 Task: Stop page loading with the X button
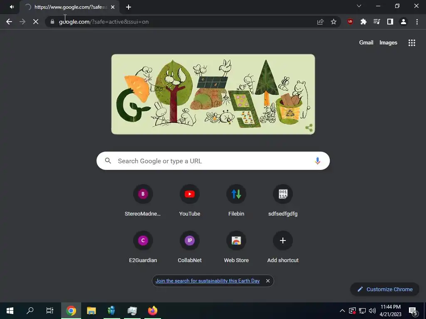pyautogui.click(x=36, y=22)
